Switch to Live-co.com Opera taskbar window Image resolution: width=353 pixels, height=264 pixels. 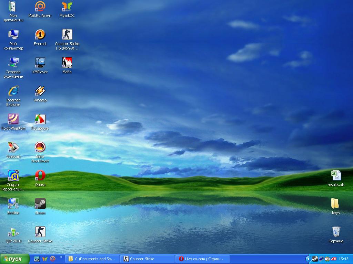[x=202, y=259]
